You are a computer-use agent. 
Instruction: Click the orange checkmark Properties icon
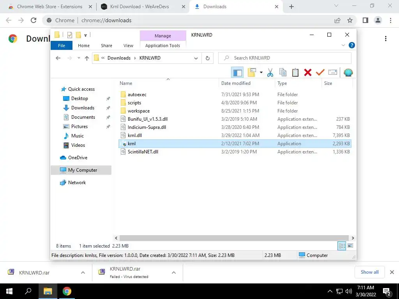320,72
